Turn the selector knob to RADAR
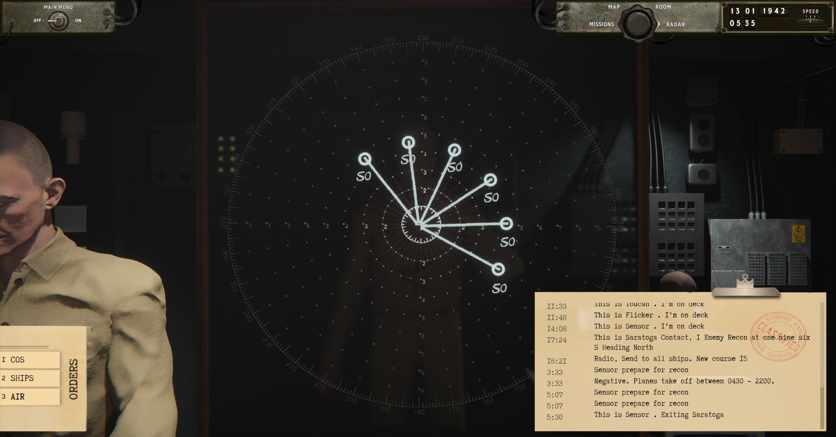Viewport: 836px width, 437px height. tap(675, 24)
